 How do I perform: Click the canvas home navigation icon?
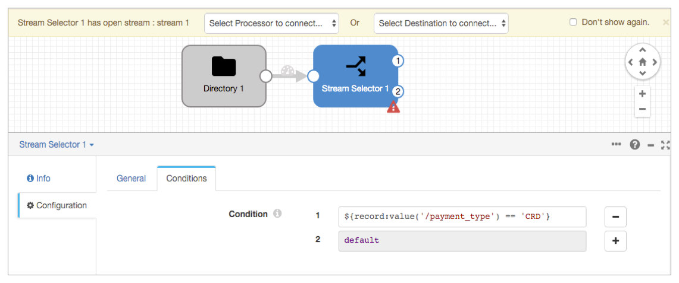[643, 62]
